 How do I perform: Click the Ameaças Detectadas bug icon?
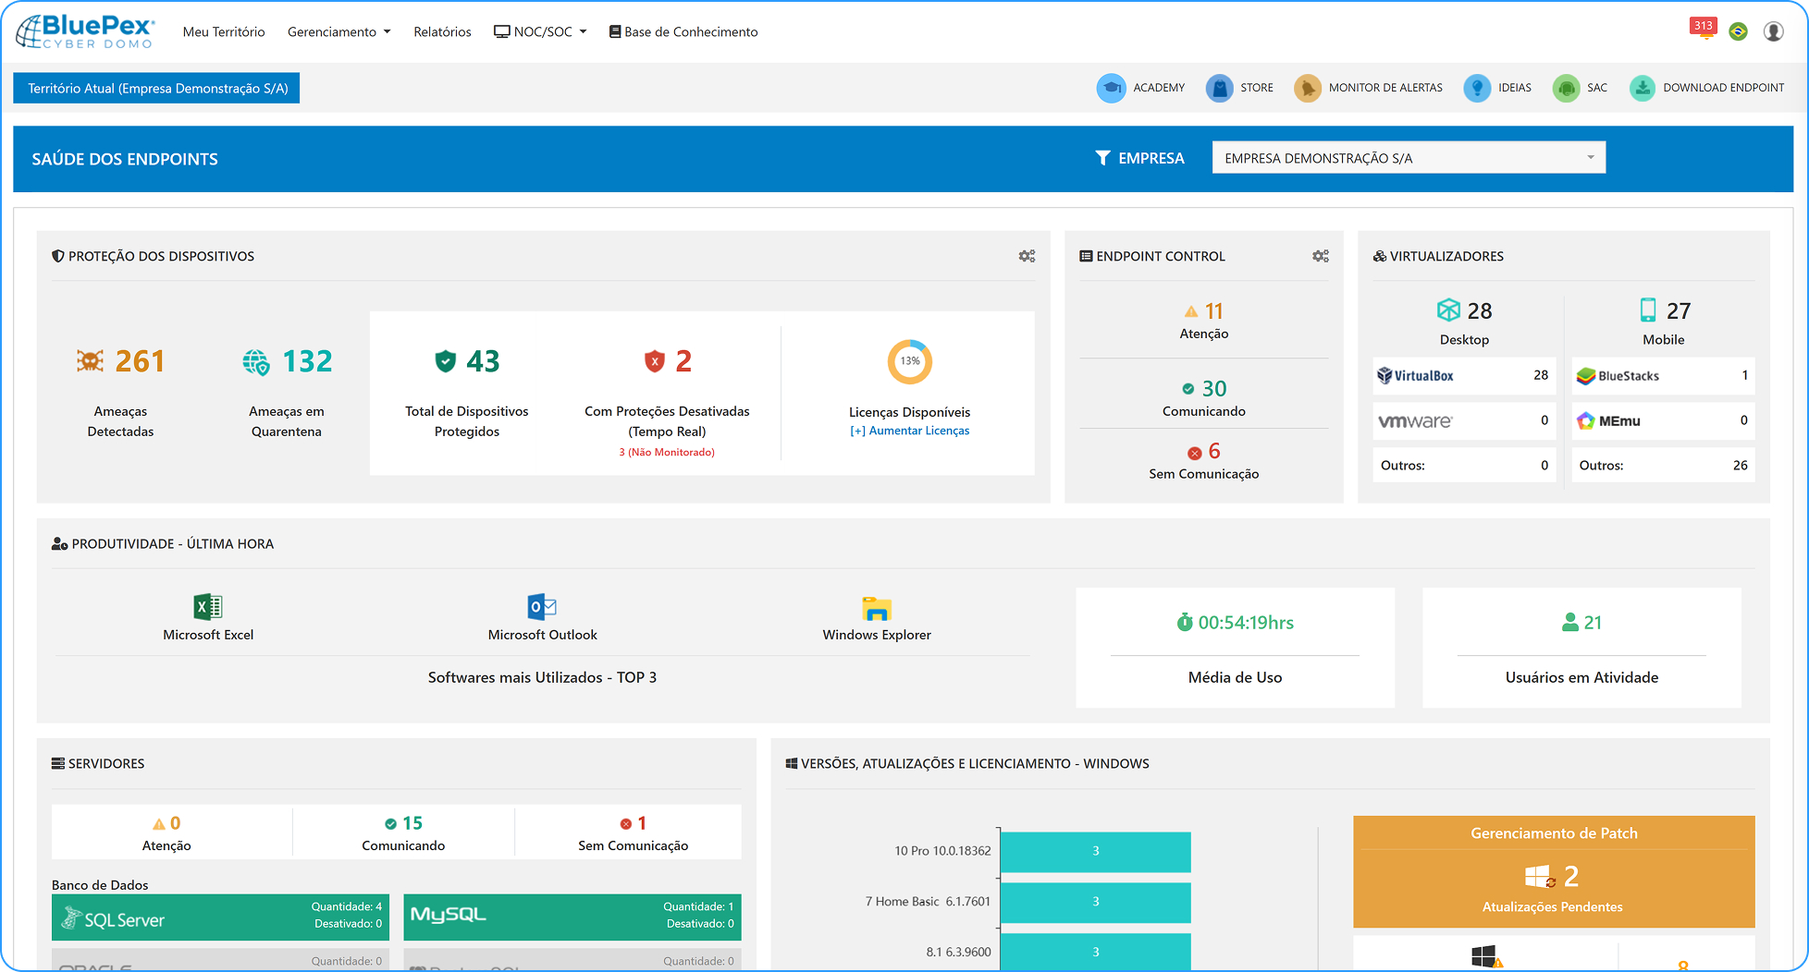coord(90,361)
